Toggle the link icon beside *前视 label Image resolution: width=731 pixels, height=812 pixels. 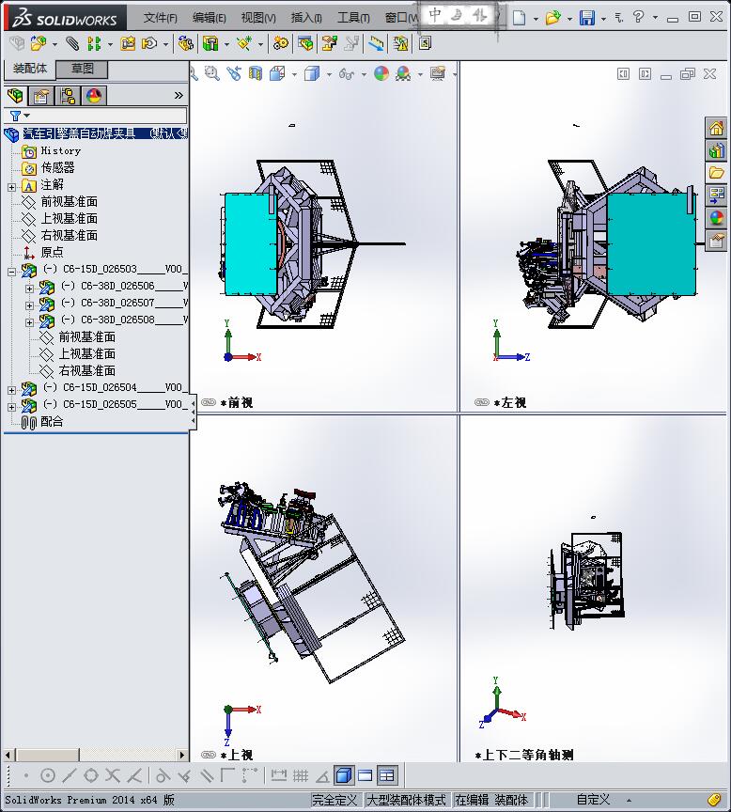tap(209, 402)
